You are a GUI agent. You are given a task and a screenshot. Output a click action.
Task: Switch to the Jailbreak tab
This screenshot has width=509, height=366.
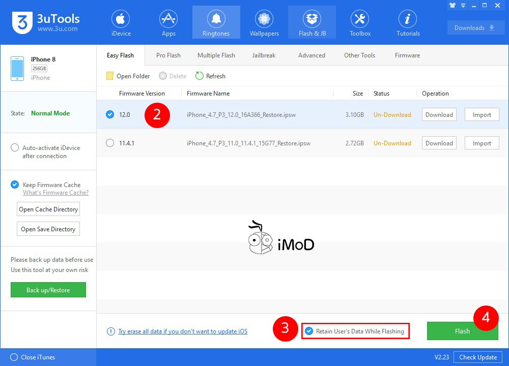(264, 55)
